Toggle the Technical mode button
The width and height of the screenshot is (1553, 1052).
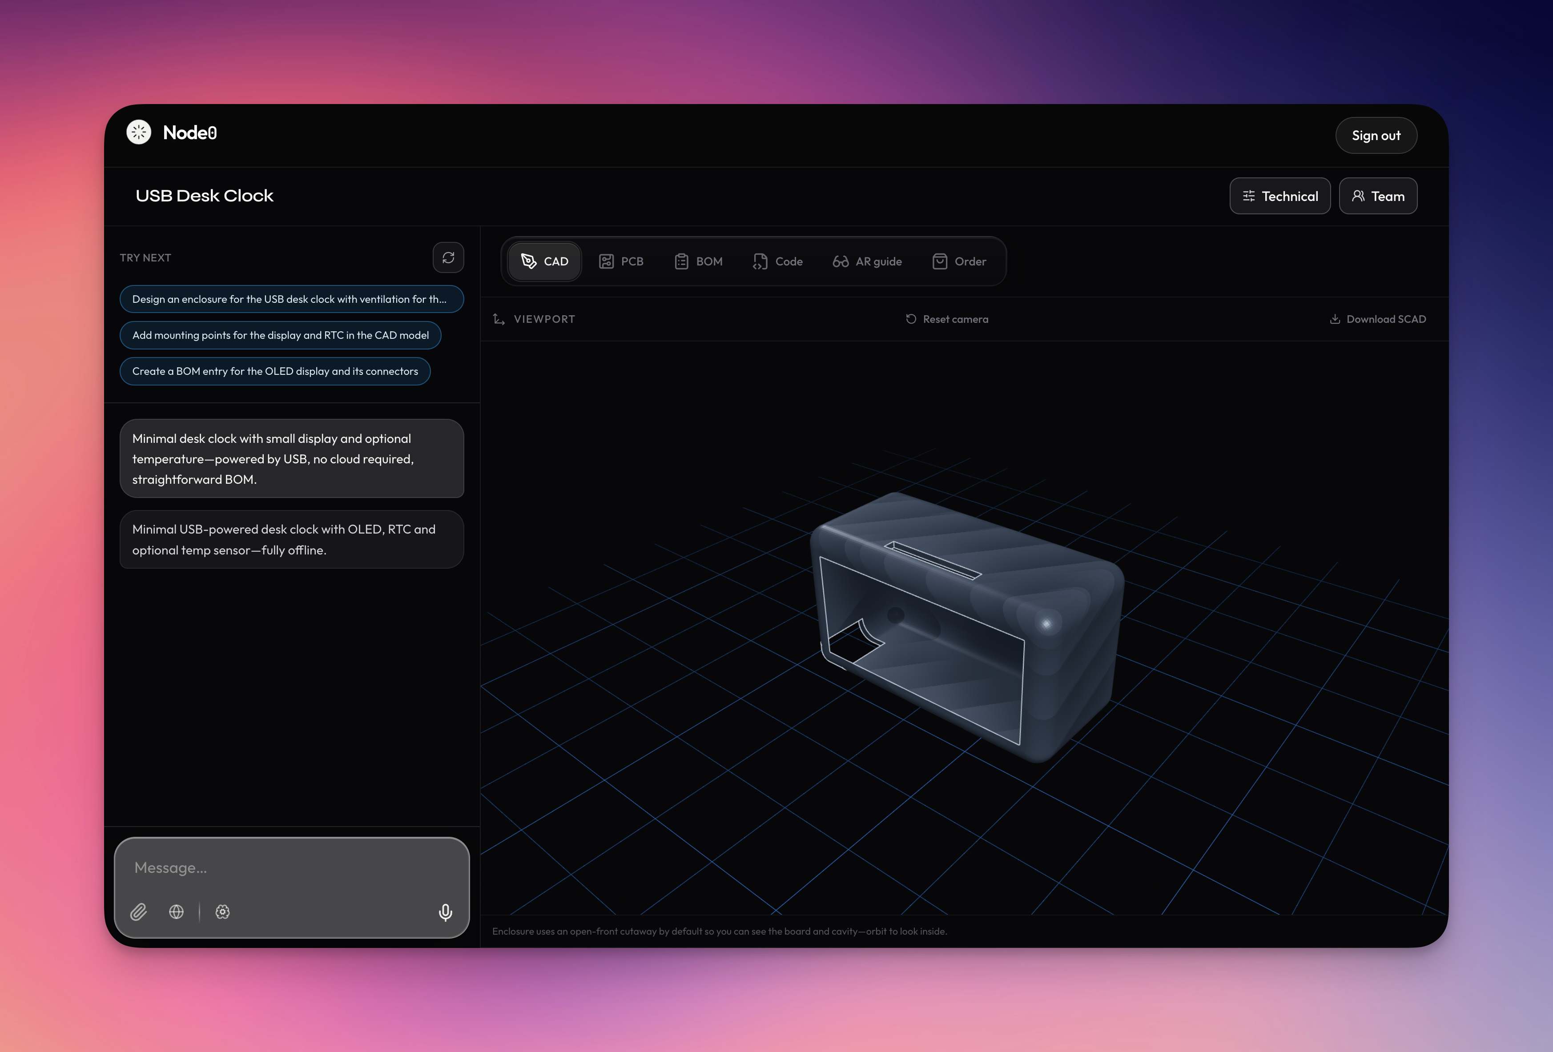[1279, 196]
